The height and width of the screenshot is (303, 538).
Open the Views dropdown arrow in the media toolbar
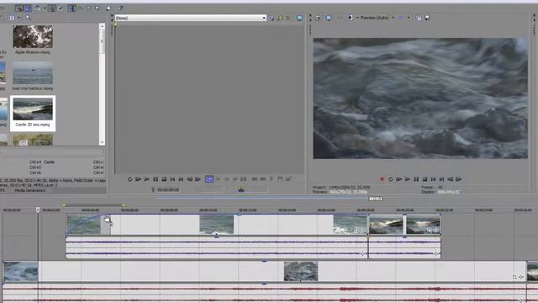pyautogui.click(x=18, y=18)
